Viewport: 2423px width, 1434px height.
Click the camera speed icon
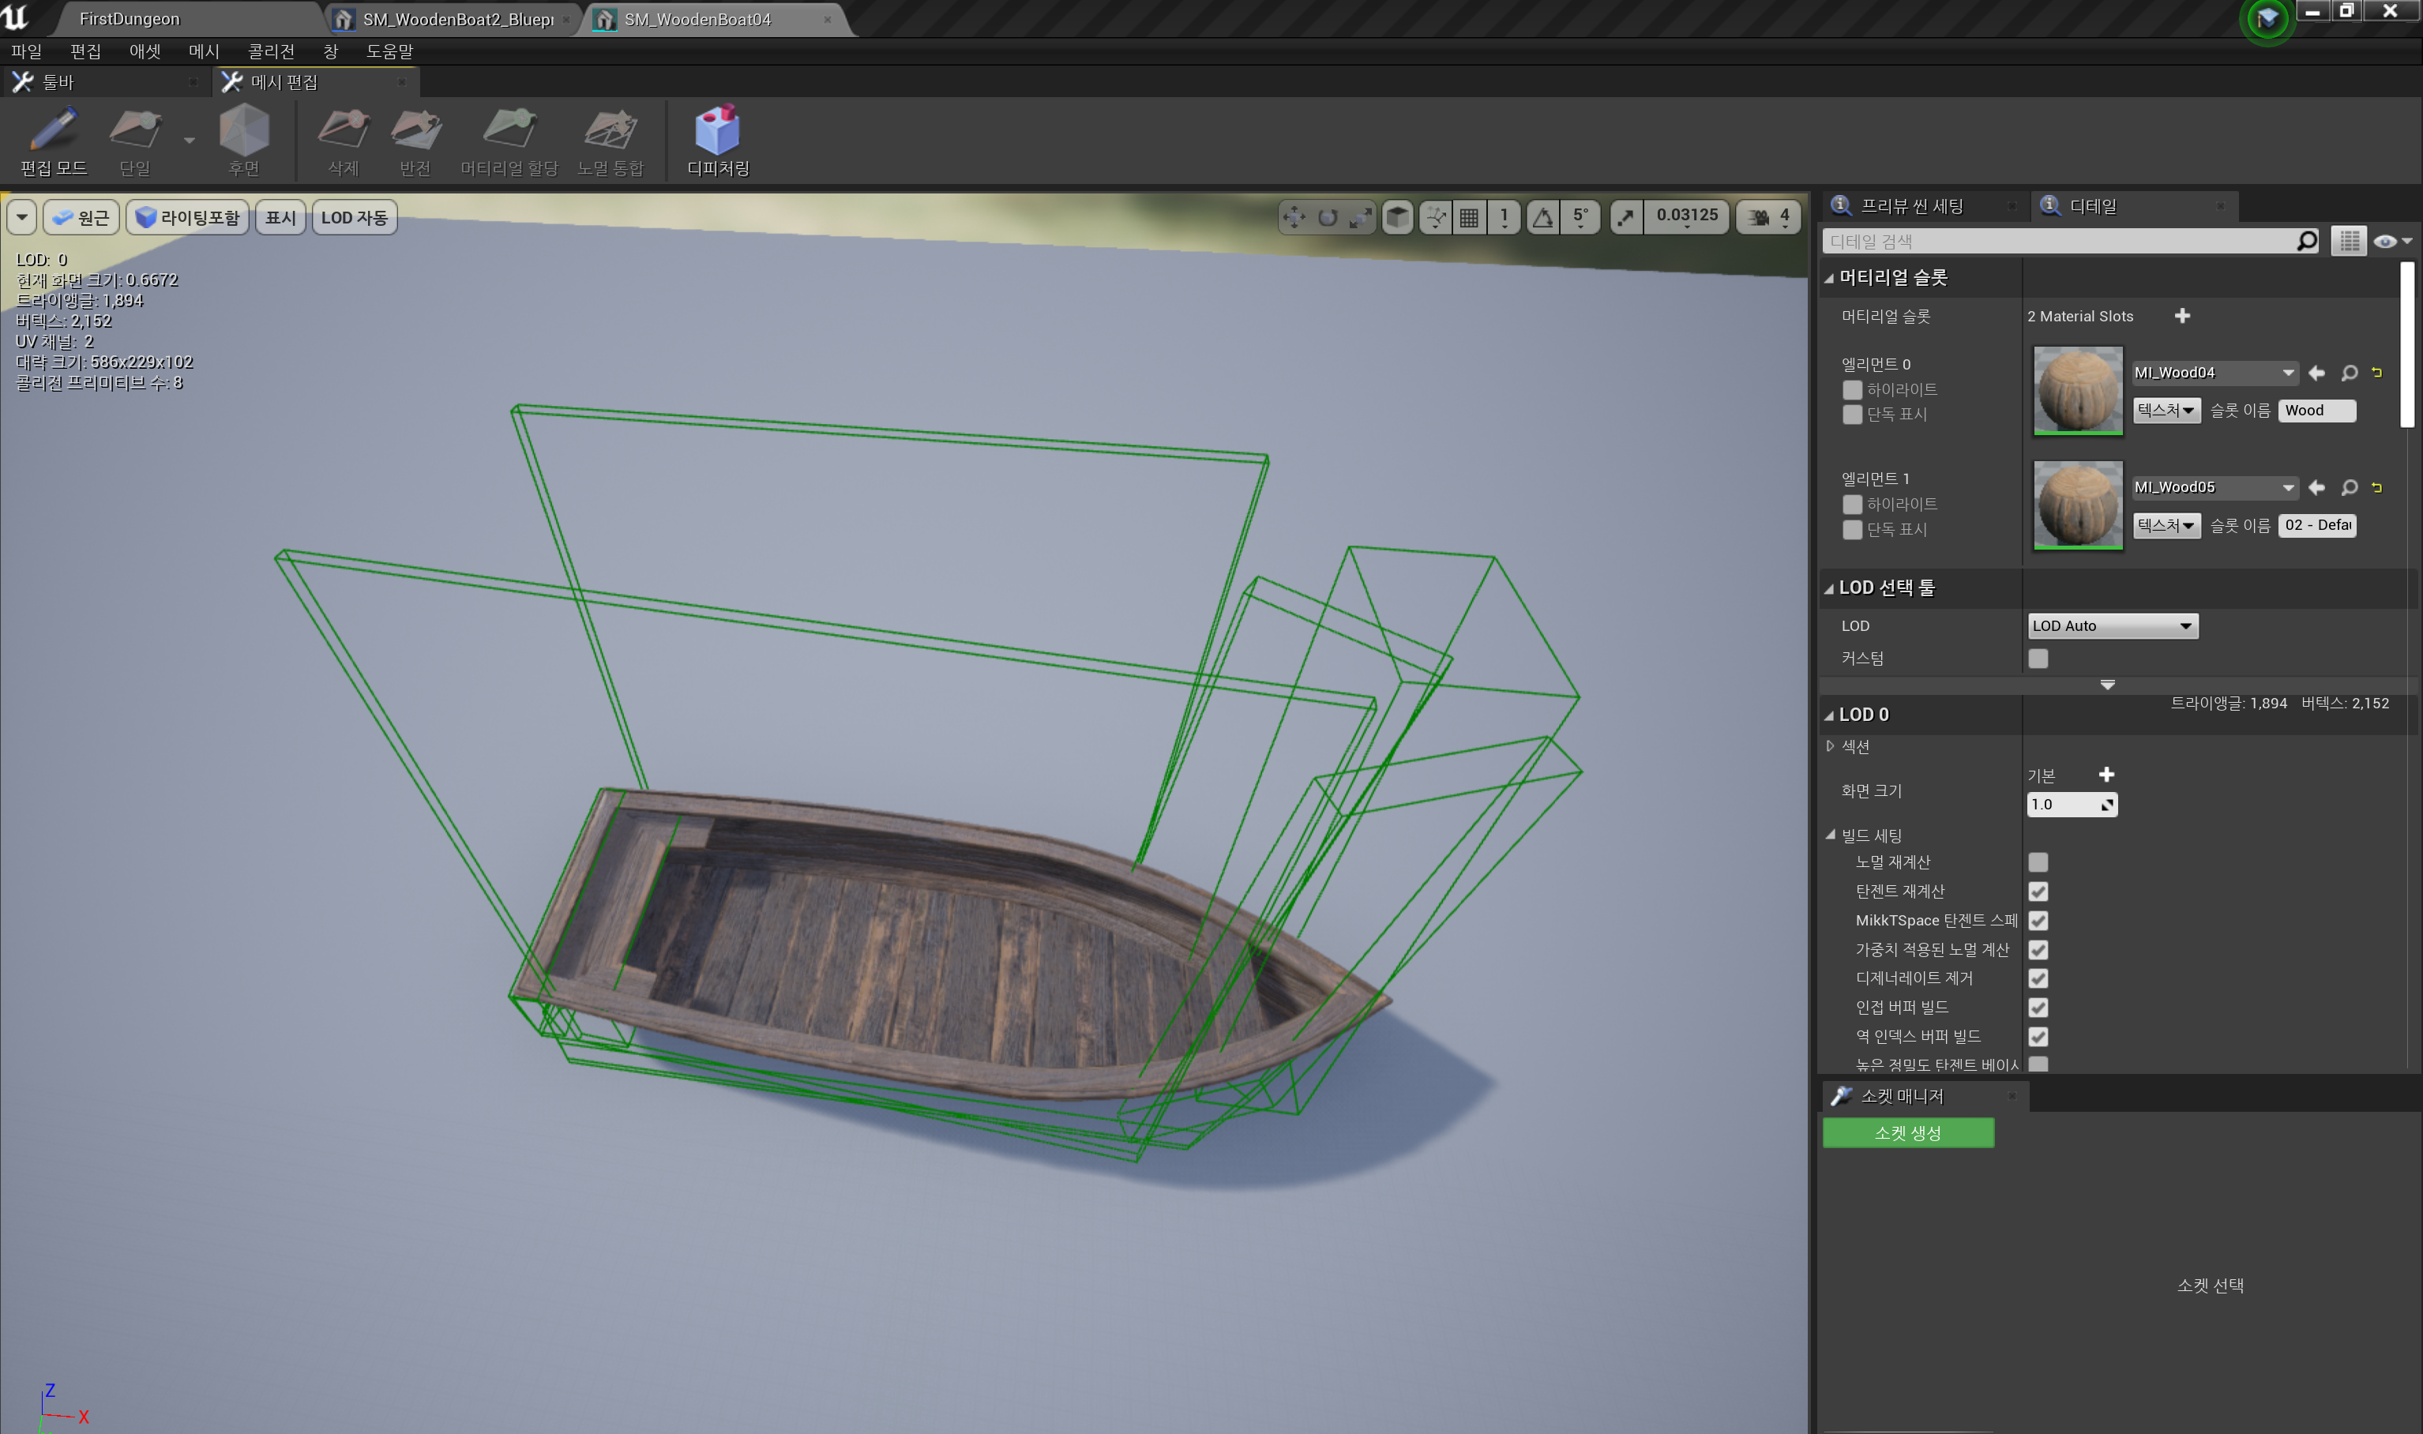click(x=1758, y=216)
